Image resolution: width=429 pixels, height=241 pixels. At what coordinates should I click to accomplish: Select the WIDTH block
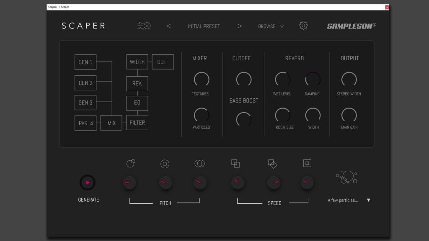[x=137, y=62]
